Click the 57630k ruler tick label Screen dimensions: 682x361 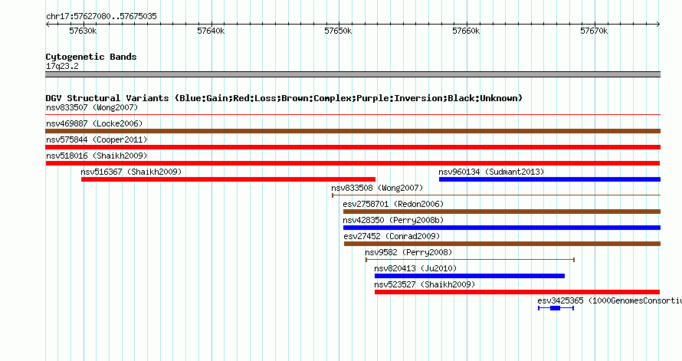83,31
